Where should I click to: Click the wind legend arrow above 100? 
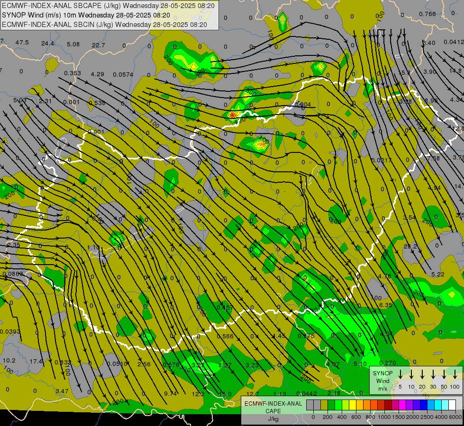455,374
